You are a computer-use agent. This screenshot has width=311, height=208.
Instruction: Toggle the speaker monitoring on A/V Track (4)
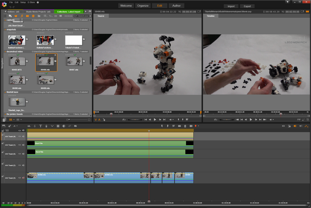point(23,136)
